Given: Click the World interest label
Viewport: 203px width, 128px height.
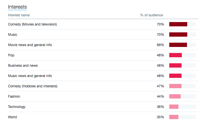Looking at the screenshot, I should point(12,117).
